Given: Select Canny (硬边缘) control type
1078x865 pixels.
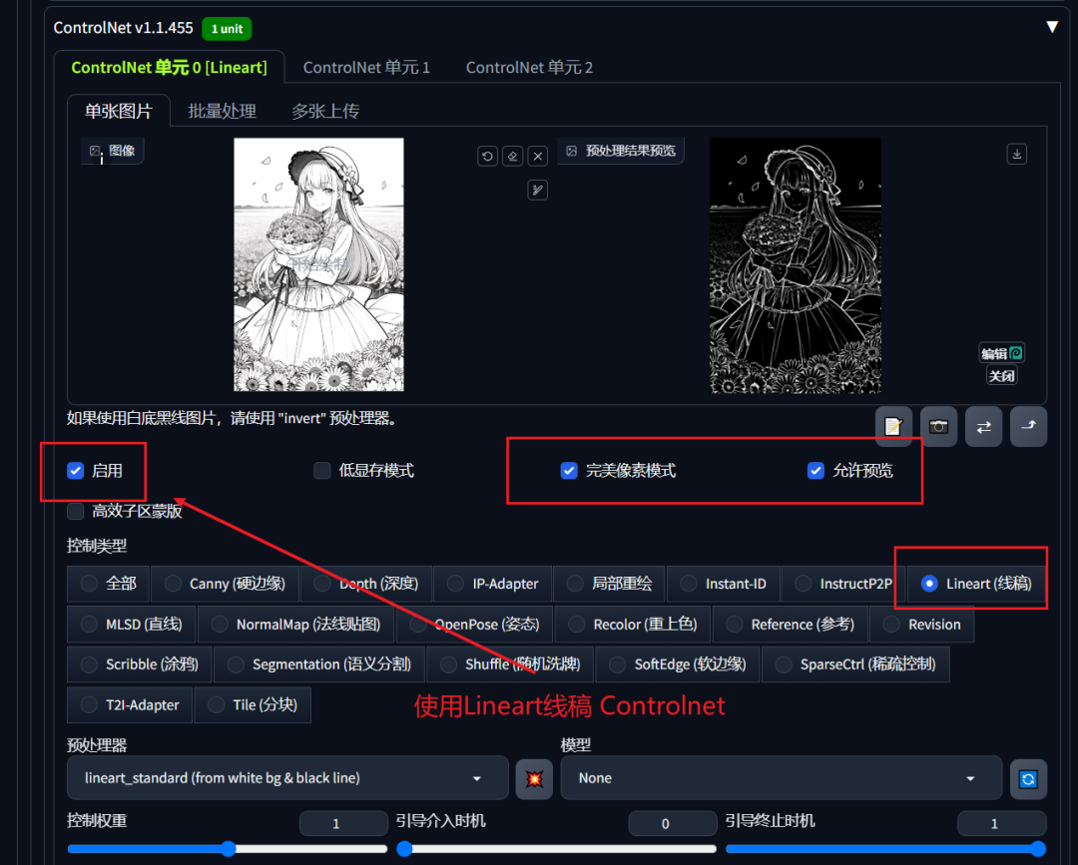Looking at the screenshot, I should [x=225, y=584].
